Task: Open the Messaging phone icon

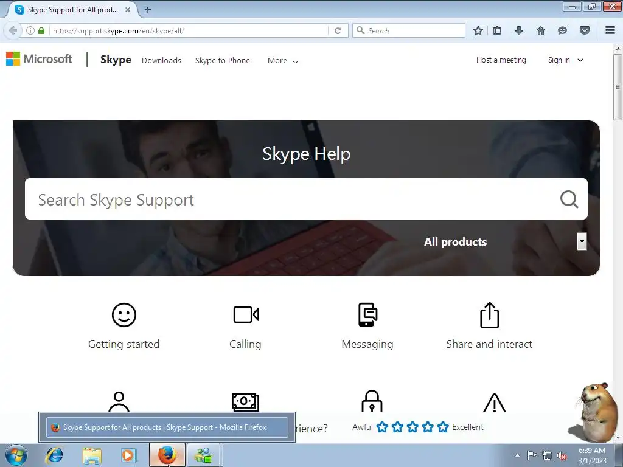Action: point(367,314)
